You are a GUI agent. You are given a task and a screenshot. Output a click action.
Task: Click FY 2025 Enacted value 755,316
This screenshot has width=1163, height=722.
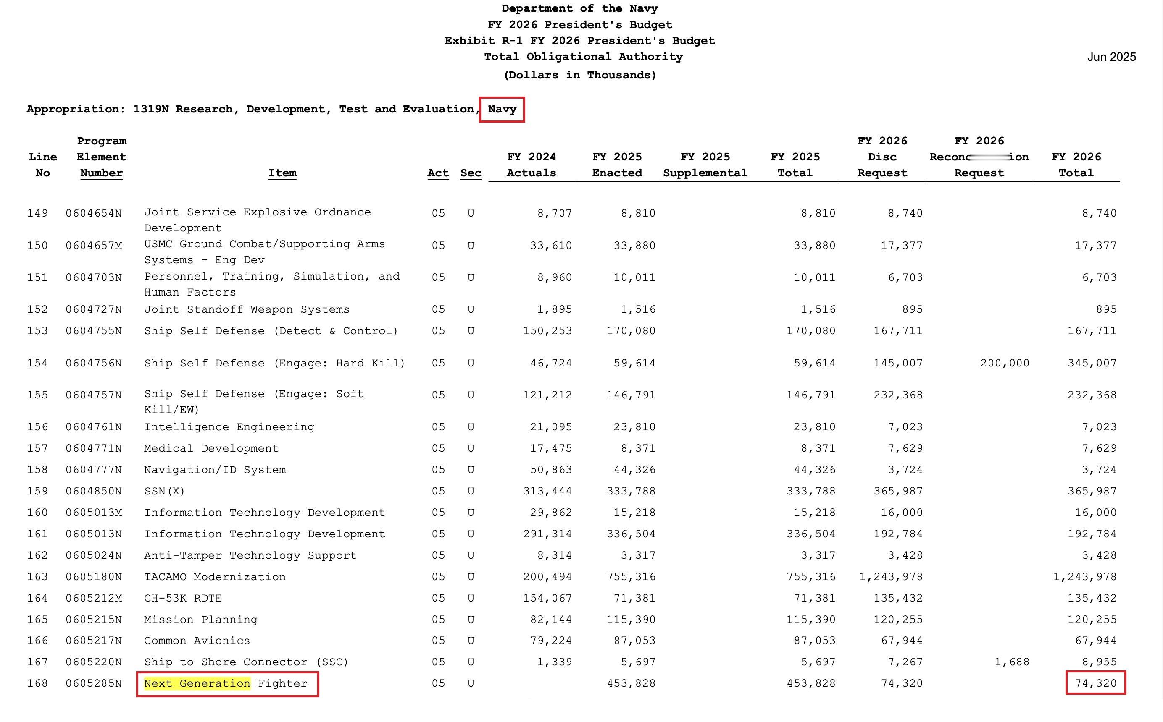click(x=631, y=577)
